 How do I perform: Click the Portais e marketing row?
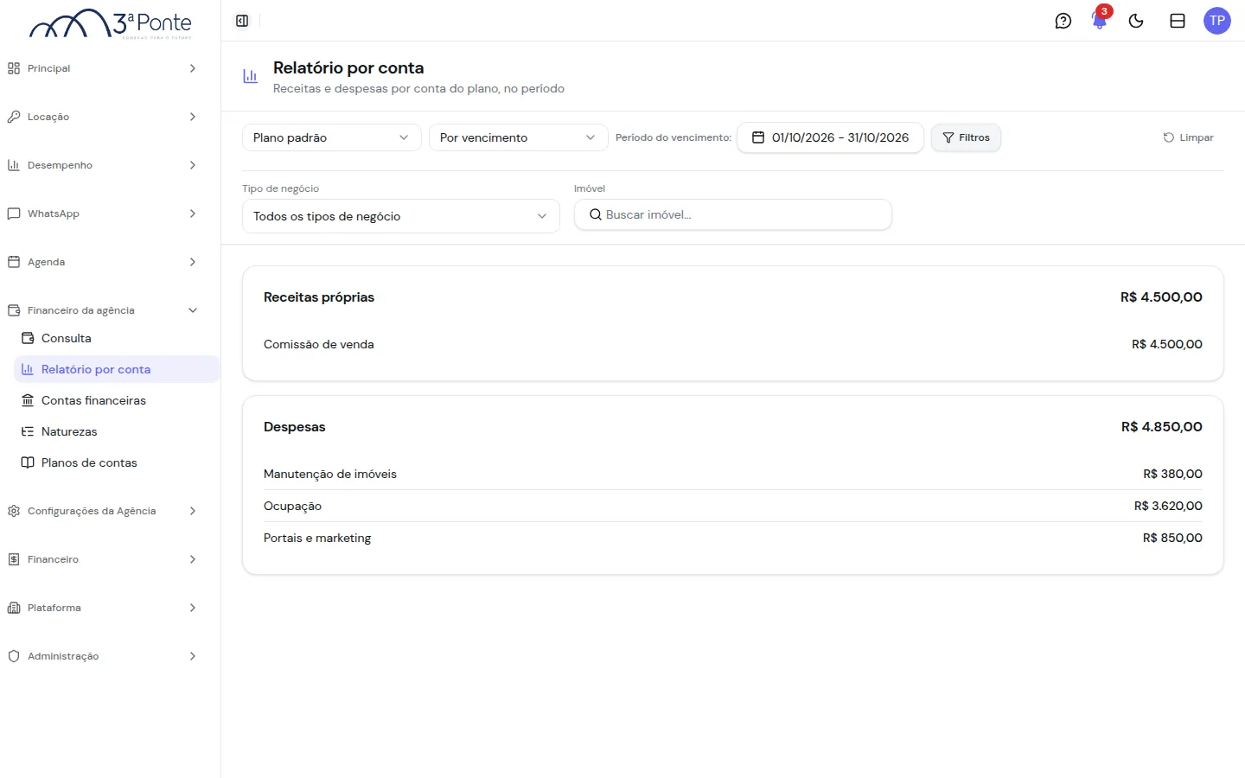point(733,538)
